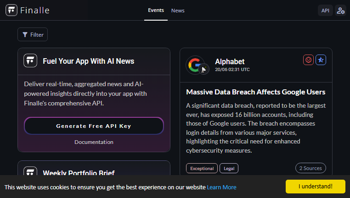This screenshot has height=198, width=350.
Task: Click the negative sentiment sad face icon
Action: tap(308, 60)
